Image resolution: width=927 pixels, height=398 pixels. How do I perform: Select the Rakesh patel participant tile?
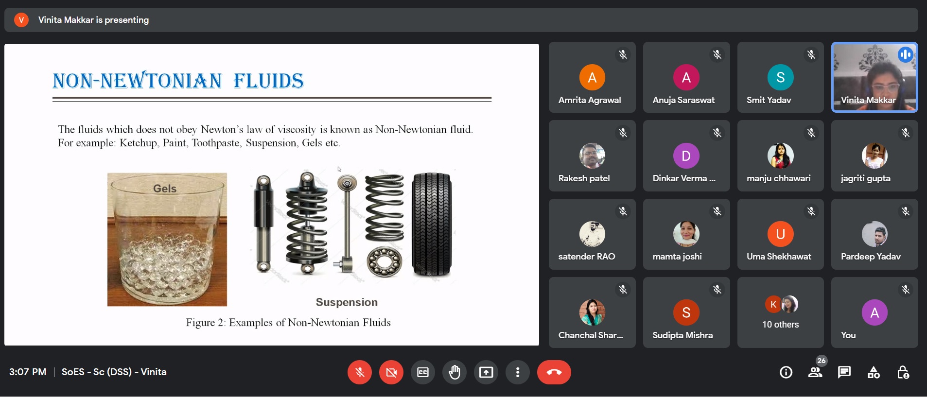[592, 156]
